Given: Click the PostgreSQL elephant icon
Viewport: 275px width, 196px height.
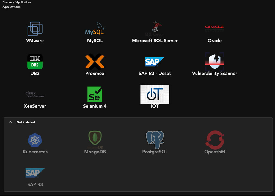Looking at the screenshot, I should pyautogui.click(x=155, y=140).
